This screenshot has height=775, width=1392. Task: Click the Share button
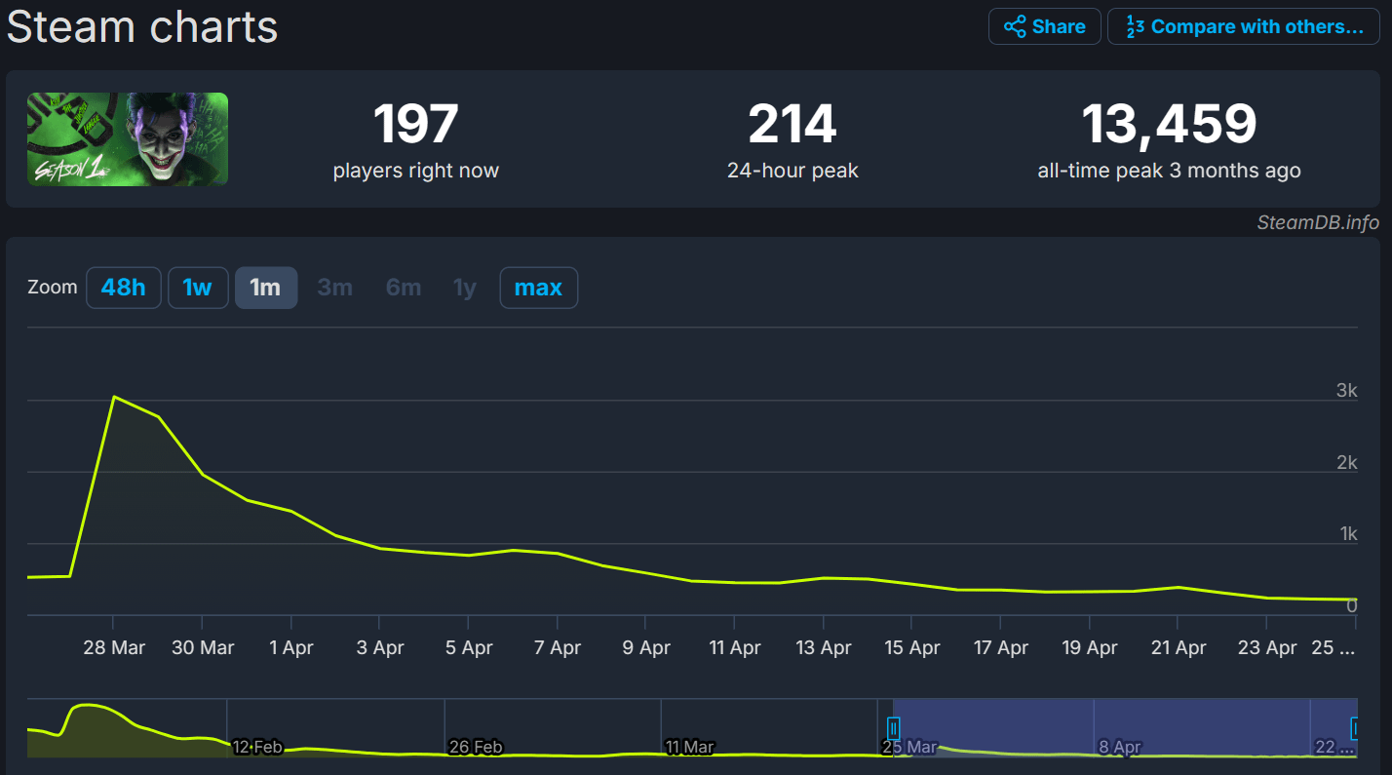click(x=1045, y=26)
